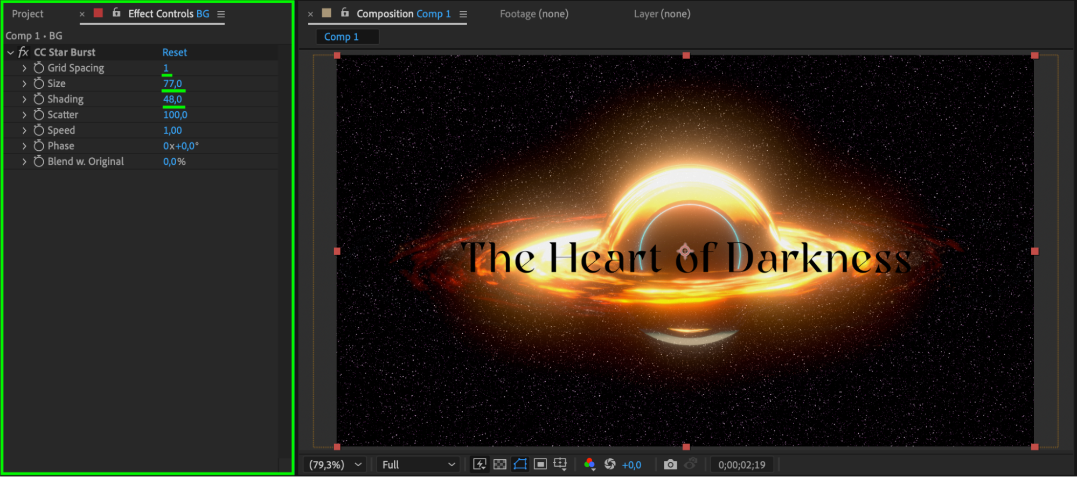This screenshot has width=1077, height=477.
Task: Expand the Grid Spacing property
Action: click(24, 68)
